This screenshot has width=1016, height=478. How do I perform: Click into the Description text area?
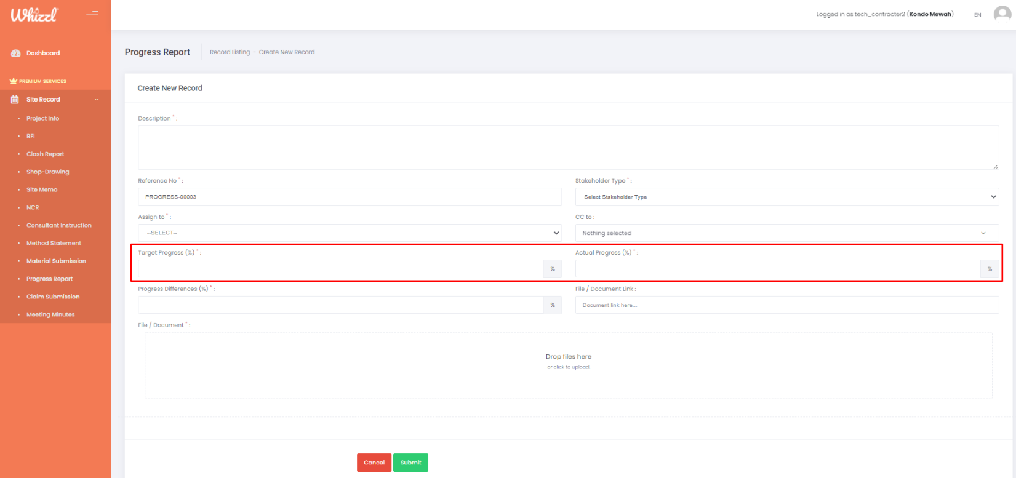567,148
